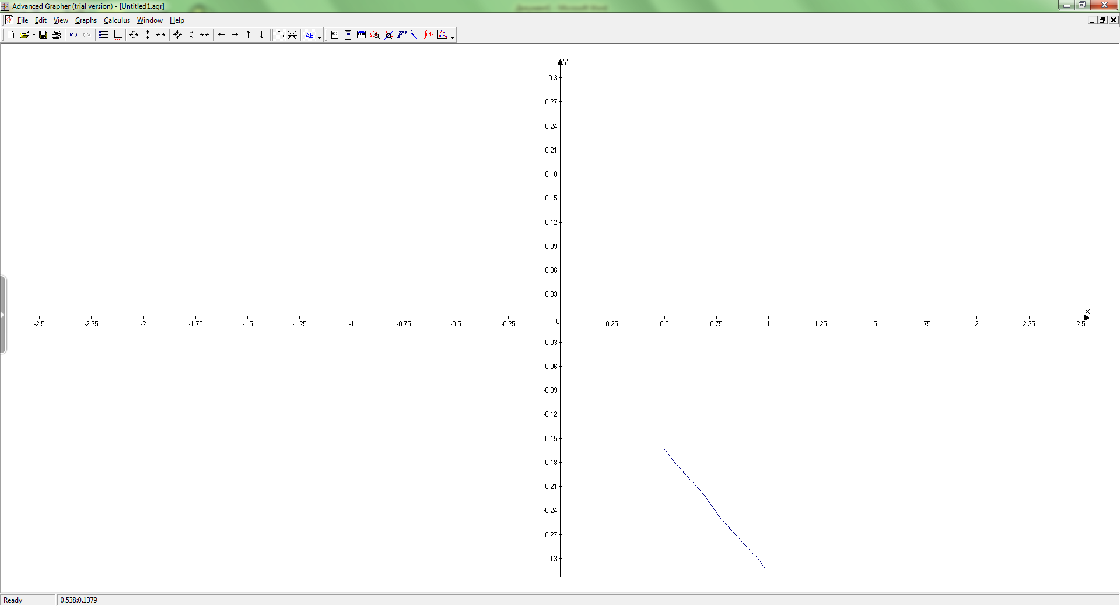Open the Window menu
The image size is (1120, 606).
tap(150, 20)
